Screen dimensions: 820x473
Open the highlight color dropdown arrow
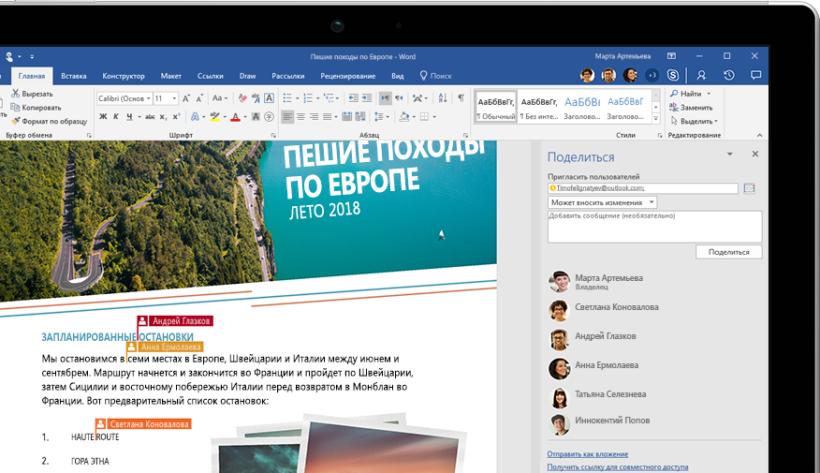pos(225,117)
